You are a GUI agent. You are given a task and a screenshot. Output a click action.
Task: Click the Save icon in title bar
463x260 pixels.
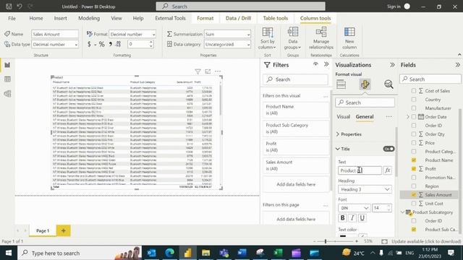(9, 6)
